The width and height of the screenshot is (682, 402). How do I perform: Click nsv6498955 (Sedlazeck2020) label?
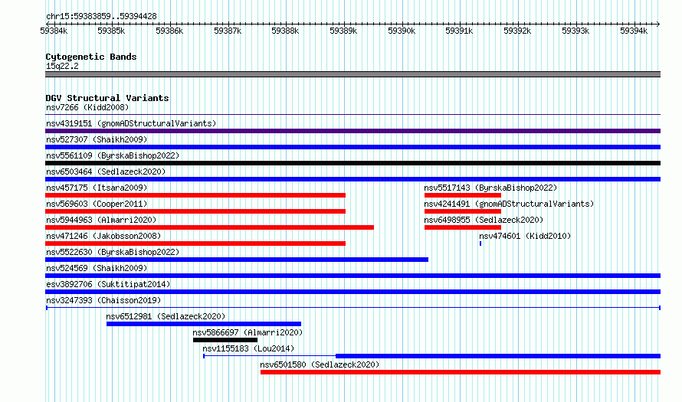pos(484,220)
